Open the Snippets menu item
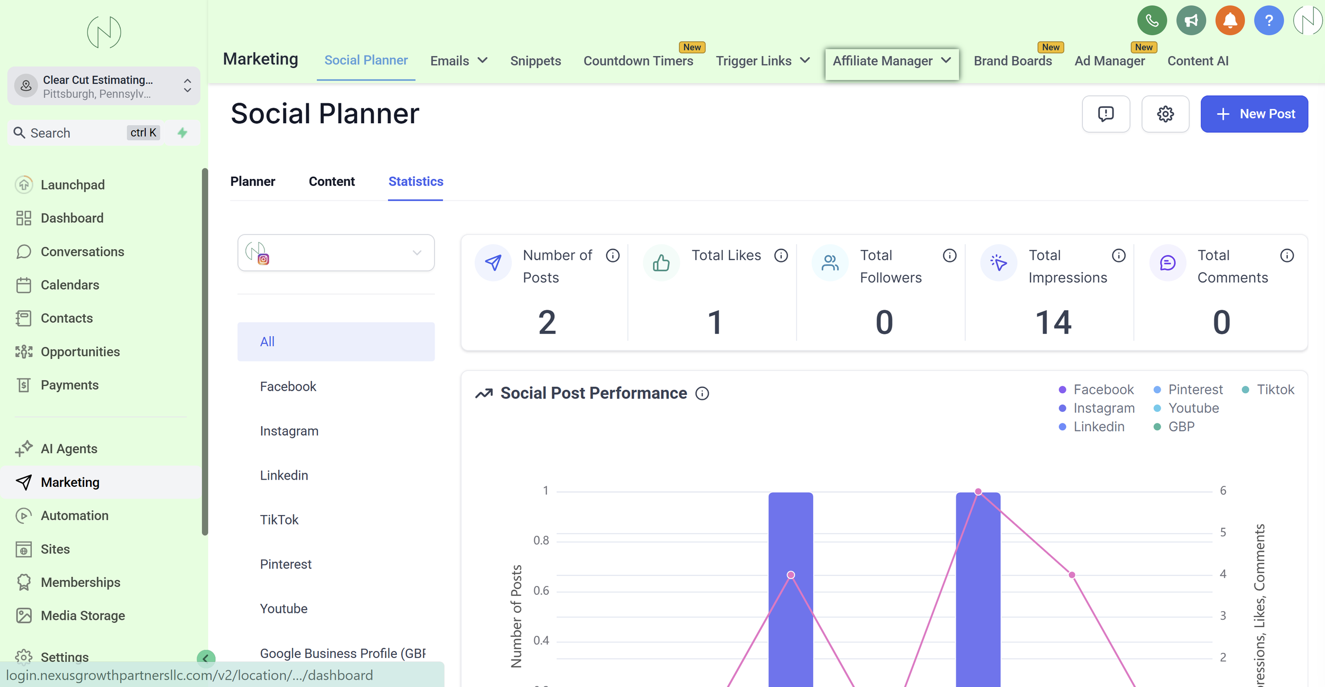The image size is (1325, 687). point(535,61)
